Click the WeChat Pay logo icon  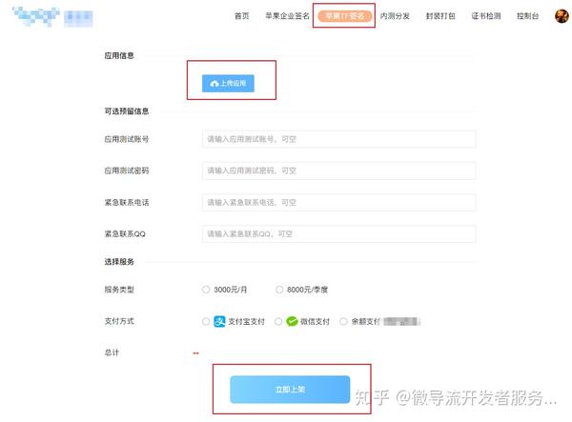tap(292, 321)
